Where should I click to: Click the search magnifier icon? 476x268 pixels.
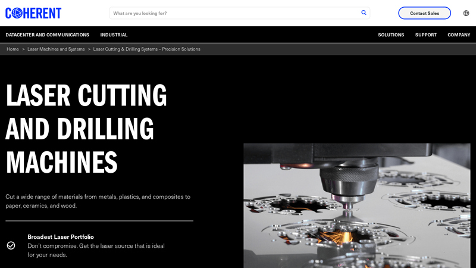(x=364, y=13)
